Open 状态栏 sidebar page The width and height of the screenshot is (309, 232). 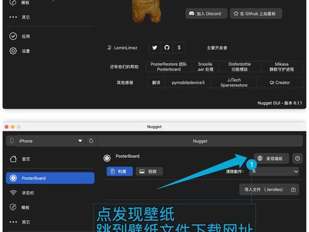(50, 193)
